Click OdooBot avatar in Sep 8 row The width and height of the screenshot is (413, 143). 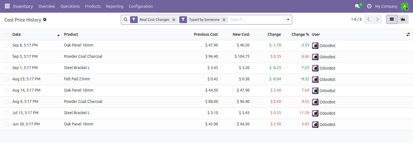pyautogui.click(x=315, y=46)
